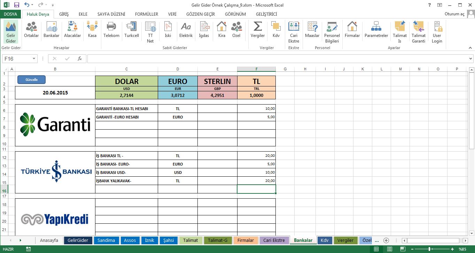Open the Ortaklar accounts icon

31,30
